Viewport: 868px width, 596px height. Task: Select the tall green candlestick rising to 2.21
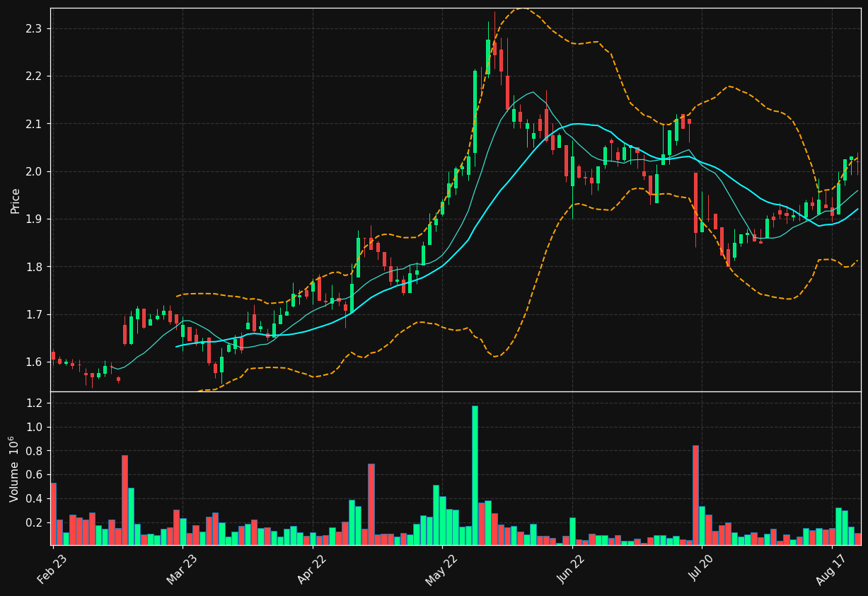(x=475, y=112)
